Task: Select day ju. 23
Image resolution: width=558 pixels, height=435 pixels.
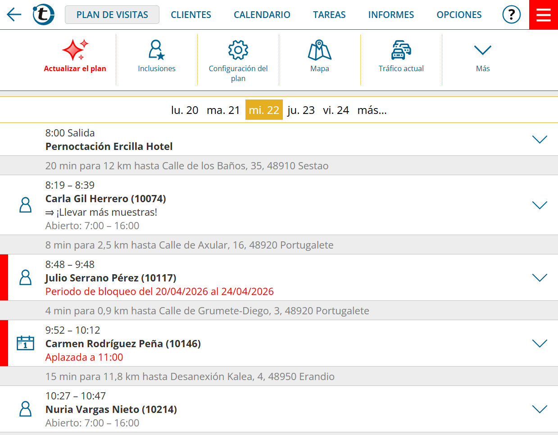Action: coord(301,110)
